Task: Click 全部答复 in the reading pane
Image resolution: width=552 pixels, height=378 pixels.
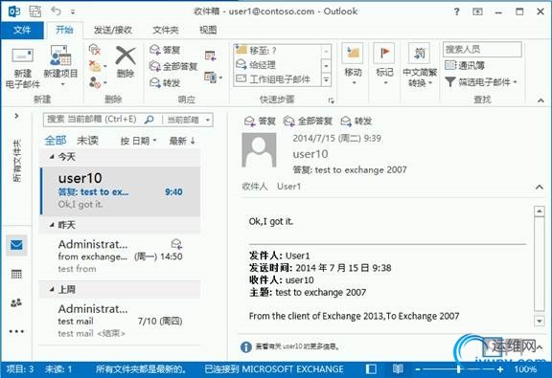Action: (x=309, y=122)
